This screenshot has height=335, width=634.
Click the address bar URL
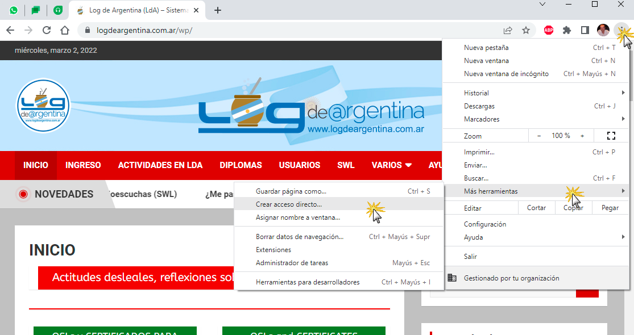pyautogui.click(x=144, y=30)
